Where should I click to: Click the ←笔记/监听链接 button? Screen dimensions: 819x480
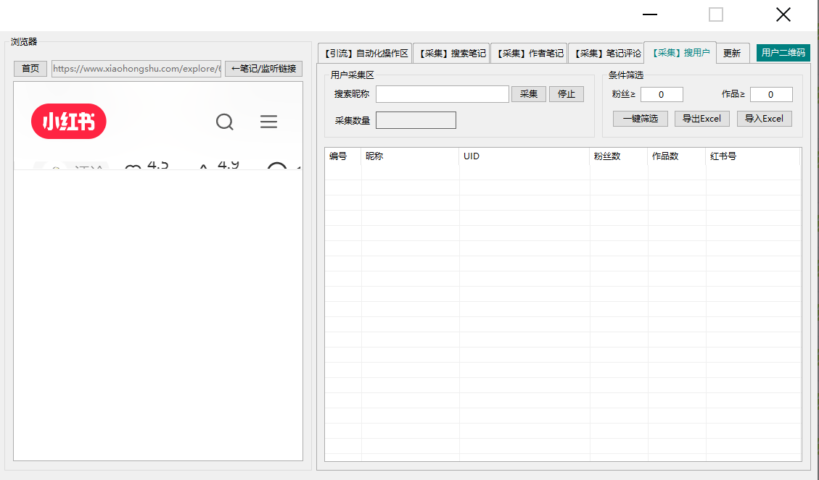[x=263, y=69]
